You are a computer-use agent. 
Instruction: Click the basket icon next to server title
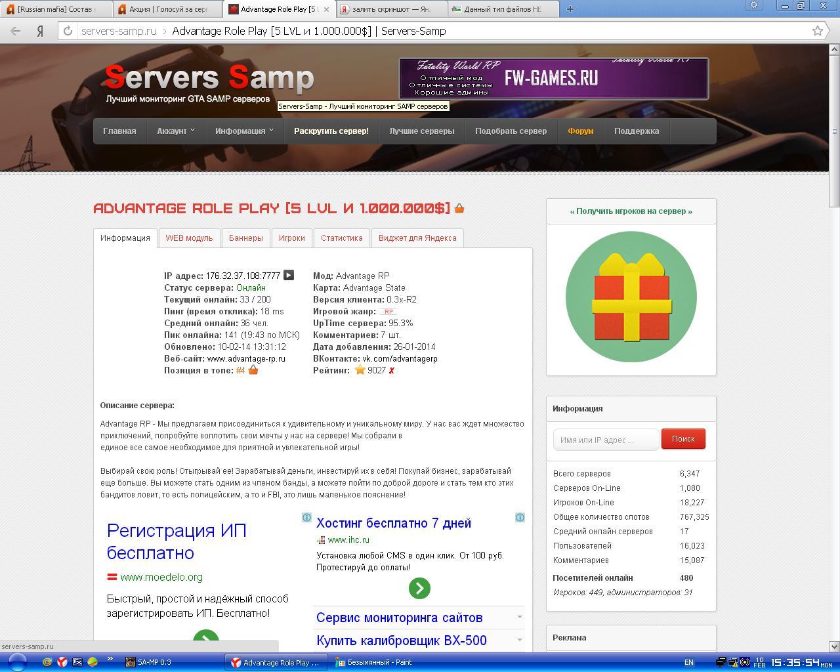459,208
